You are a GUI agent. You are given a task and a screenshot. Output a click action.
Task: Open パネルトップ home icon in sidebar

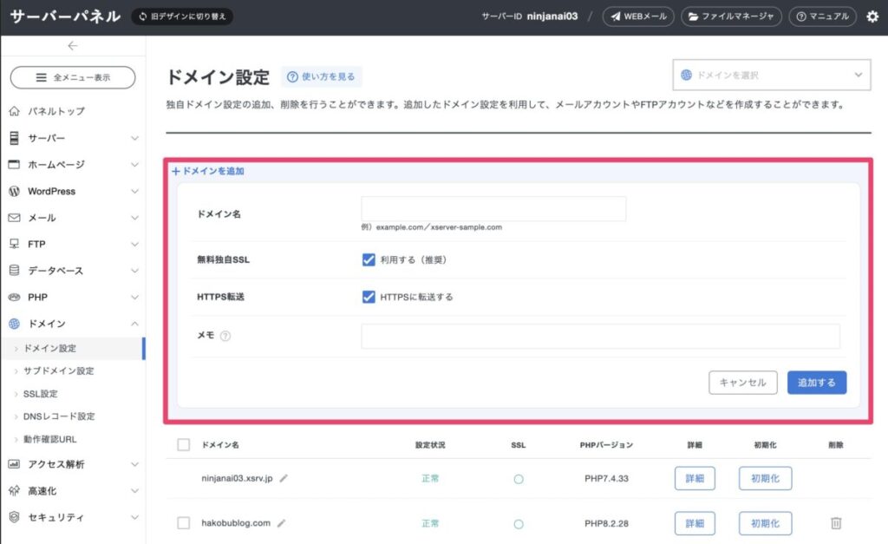coord(14,112)
